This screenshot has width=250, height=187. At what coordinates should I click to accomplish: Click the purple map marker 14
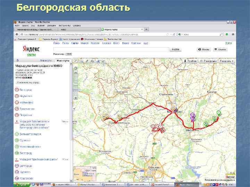192,115
